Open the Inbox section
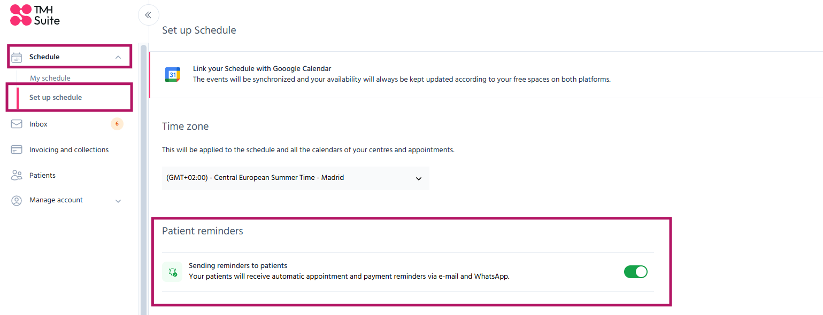The height and width of the screenshot is (315, 823). coord(39,124)
